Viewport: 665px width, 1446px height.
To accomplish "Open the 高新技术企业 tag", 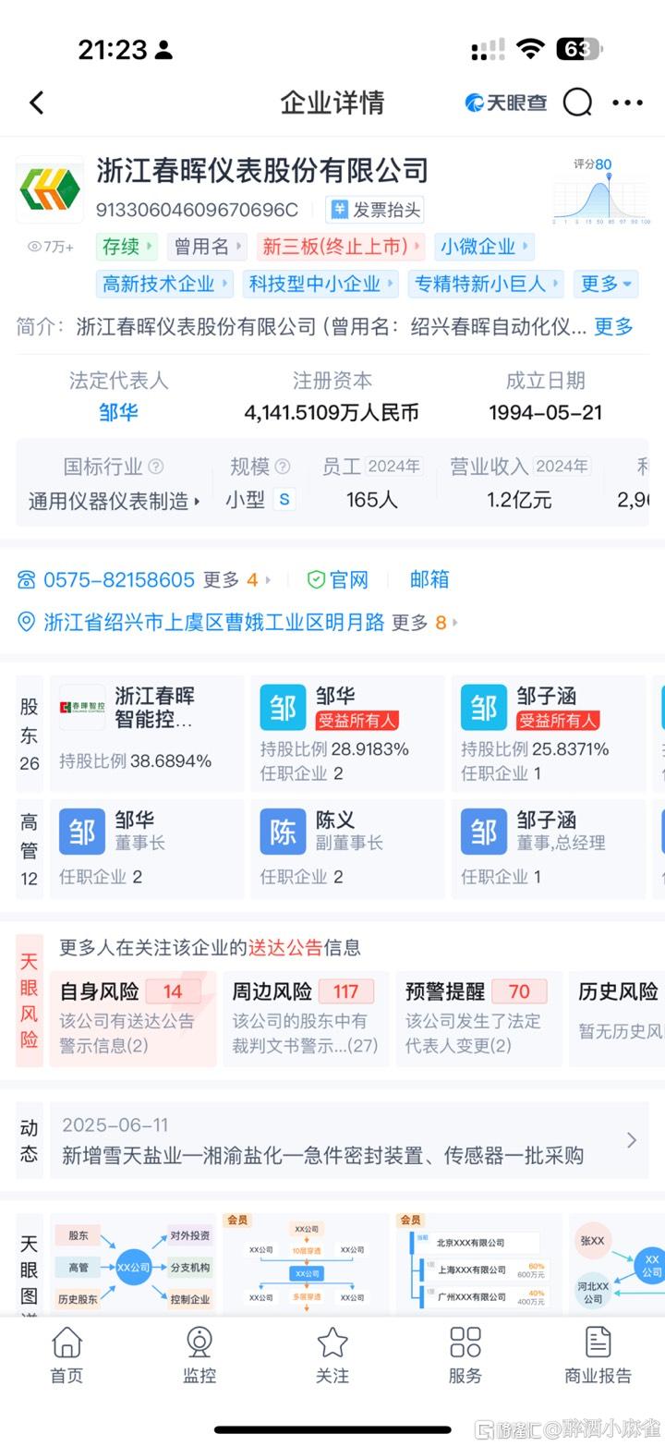I will (164, 284).
